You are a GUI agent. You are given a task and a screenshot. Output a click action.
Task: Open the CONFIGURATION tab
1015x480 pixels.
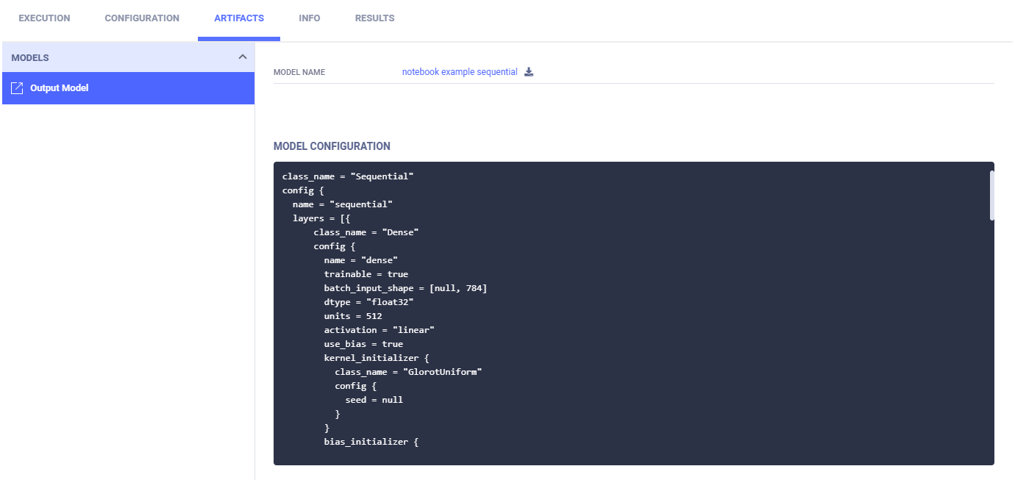tap(142, 18)
